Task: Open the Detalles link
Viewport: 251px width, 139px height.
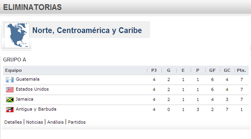Action: (13, 122)
